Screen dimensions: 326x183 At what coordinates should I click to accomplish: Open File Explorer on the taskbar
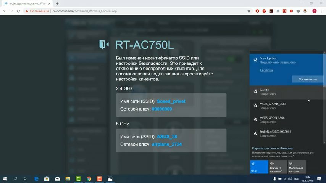point(68,179)
